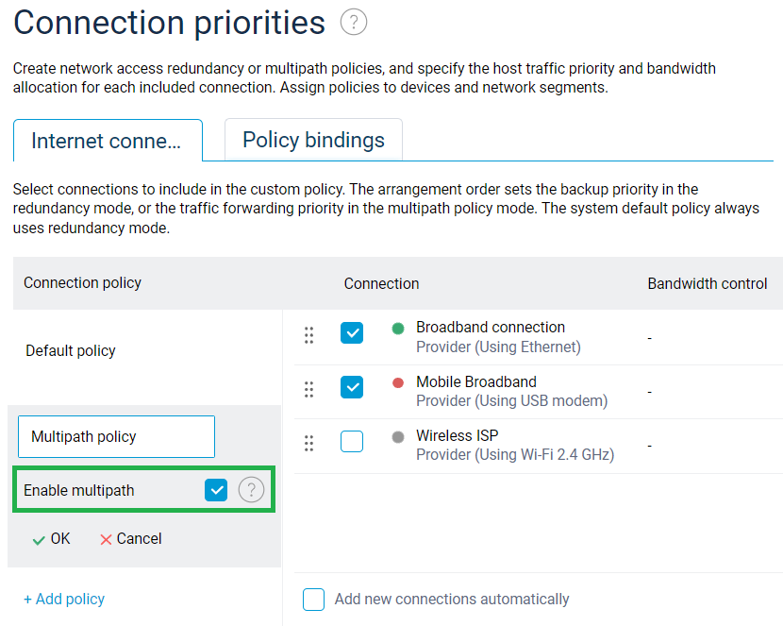Click the help icon next to Enable multipath
Image resolution: width=783 pixels, height=626 pixels.
[250, 490]
